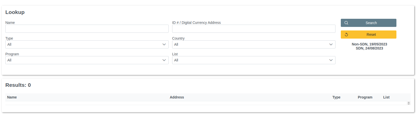Click the results table scrollbar arrows
The width and height of the screenshot is (418, 116).
409,103
